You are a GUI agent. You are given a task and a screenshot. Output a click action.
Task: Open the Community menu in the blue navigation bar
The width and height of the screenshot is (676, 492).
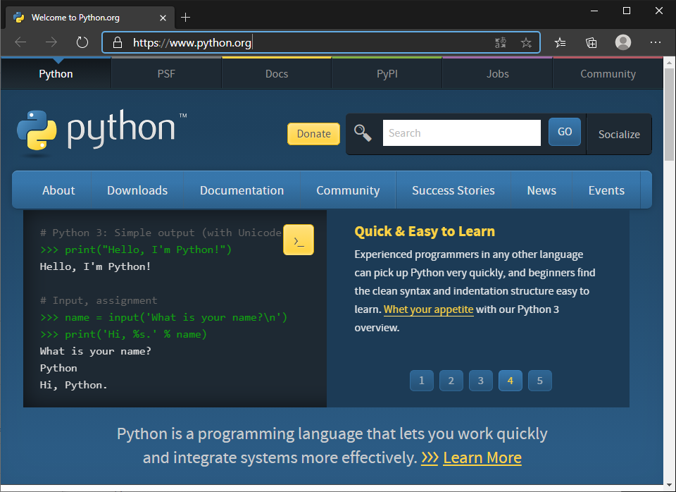pos(348,190)
